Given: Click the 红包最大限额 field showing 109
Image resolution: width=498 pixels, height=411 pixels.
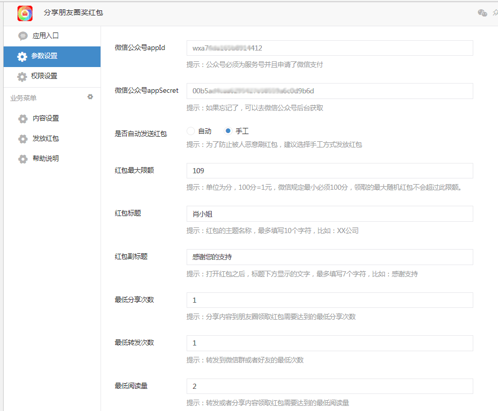Looking at the screenshot, I should pyautogui.click(x=329, y=171).
